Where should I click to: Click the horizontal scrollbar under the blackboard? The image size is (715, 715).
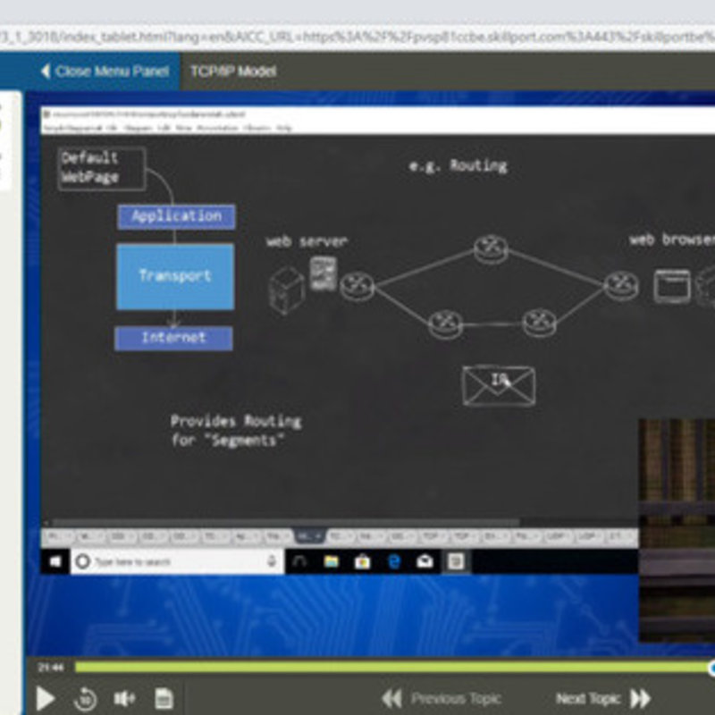pyautogui.click(x=286, y=522)
